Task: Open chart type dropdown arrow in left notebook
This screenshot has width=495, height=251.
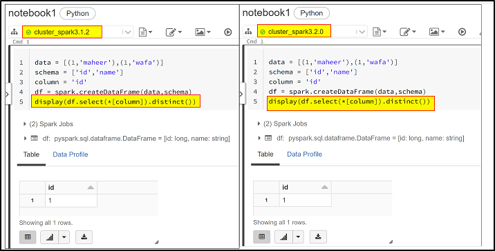Action: click(x=64, y=237)
